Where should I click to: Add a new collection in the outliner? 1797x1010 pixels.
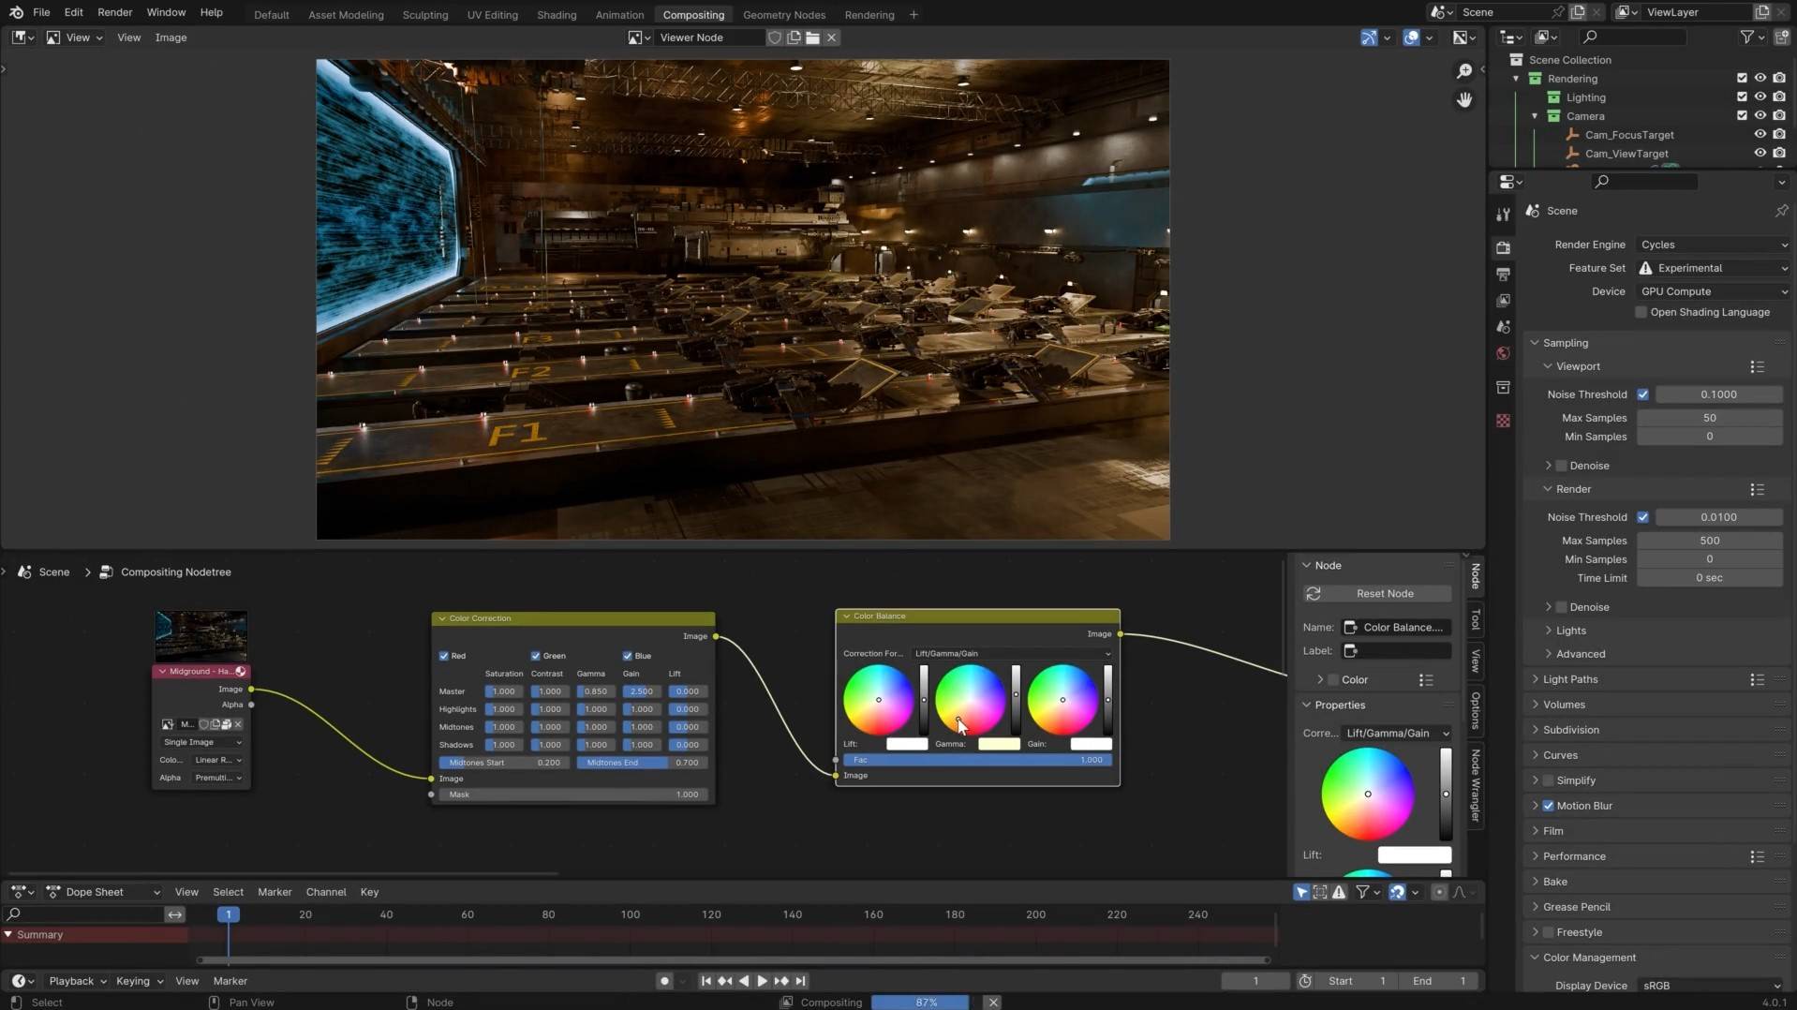click(x=1781, y=37)
